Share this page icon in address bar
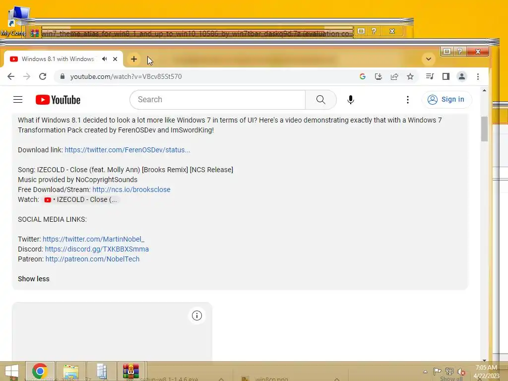 click(x=394, y=76)
